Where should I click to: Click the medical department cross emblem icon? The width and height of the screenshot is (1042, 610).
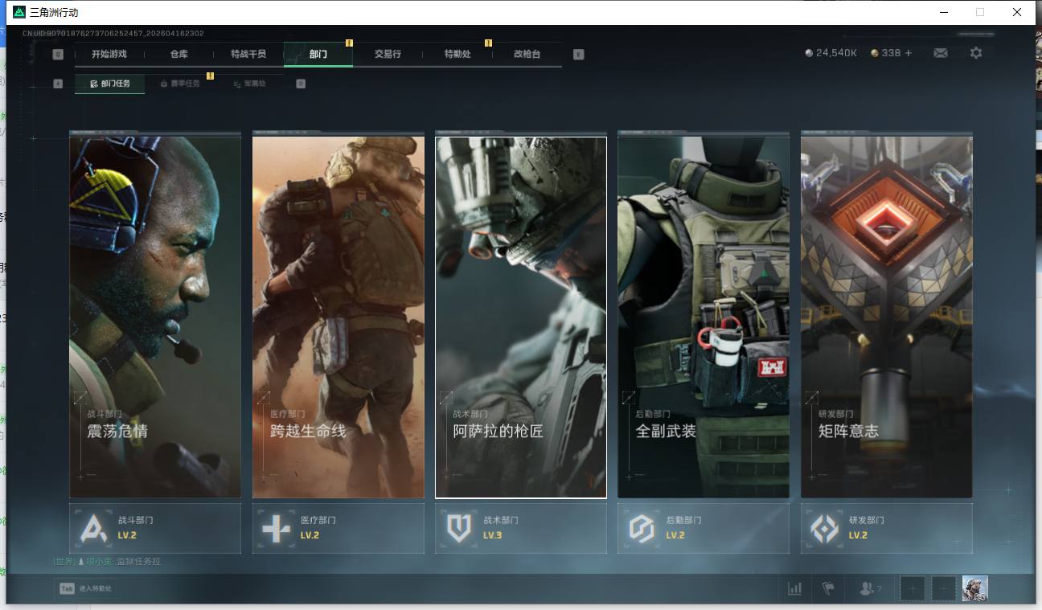pyautogui.click(x=277, y=529)
